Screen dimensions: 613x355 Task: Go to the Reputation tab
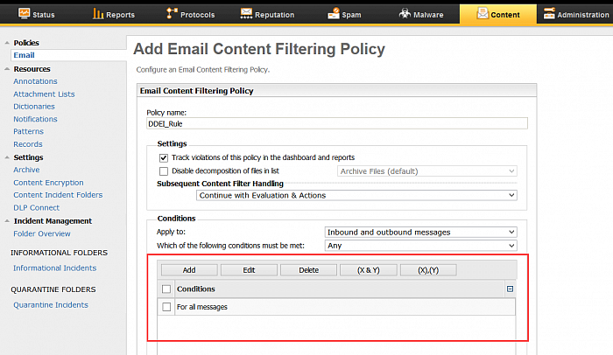pyautogui.click(x=268, y=14)
